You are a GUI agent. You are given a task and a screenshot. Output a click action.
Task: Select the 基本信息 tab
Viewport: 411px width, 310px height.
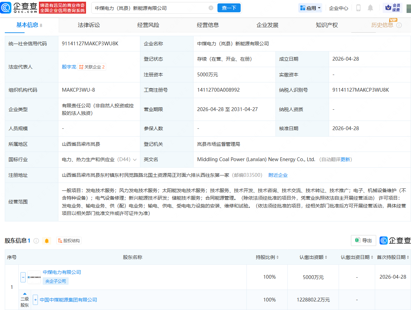click(x=29, y=25)
